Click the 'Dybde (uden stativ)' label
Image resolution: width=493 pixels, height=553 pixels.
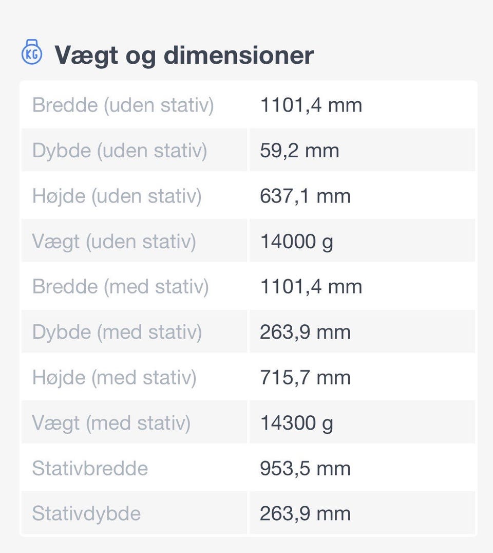click(x=120, y=151)
